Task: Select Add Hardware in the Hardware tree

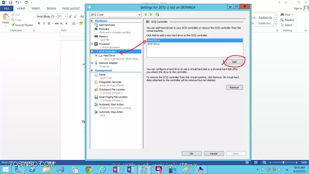Action: click(107, 25)
